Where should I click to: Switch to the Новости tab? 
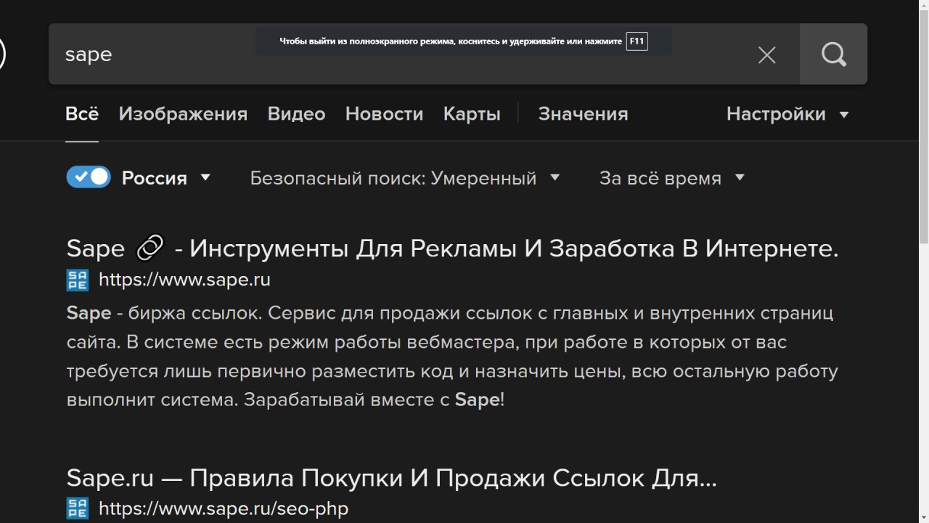[384, 114]
